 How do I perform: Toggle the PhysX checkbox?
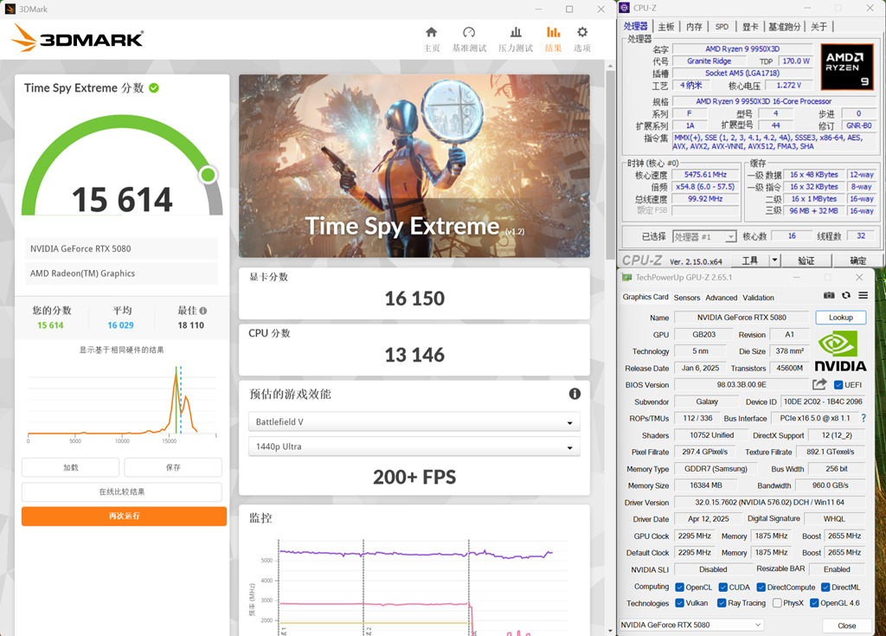tap(777, 603)
